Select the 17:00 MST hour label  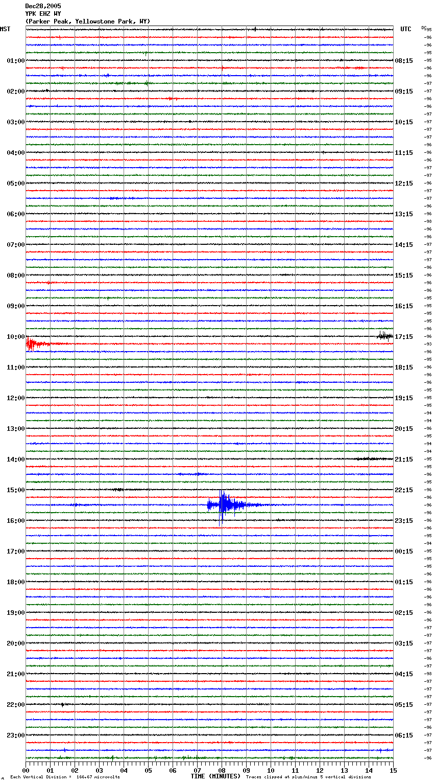tap(16, 551)
